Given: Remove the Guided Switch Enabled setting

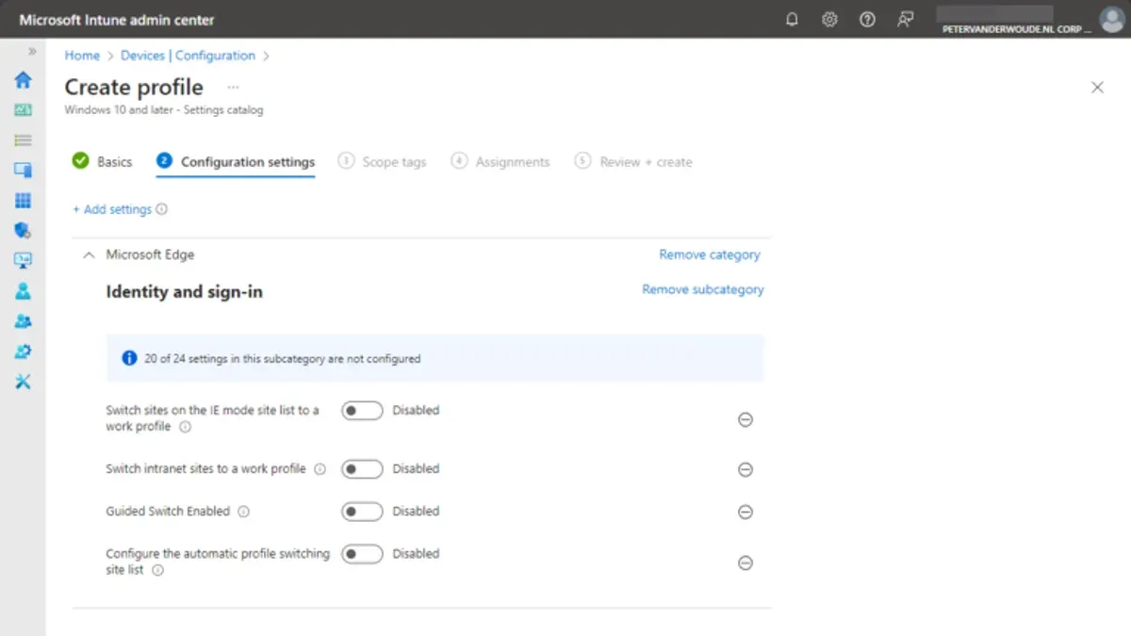Looking at the screenshot, I should [745, 512].
